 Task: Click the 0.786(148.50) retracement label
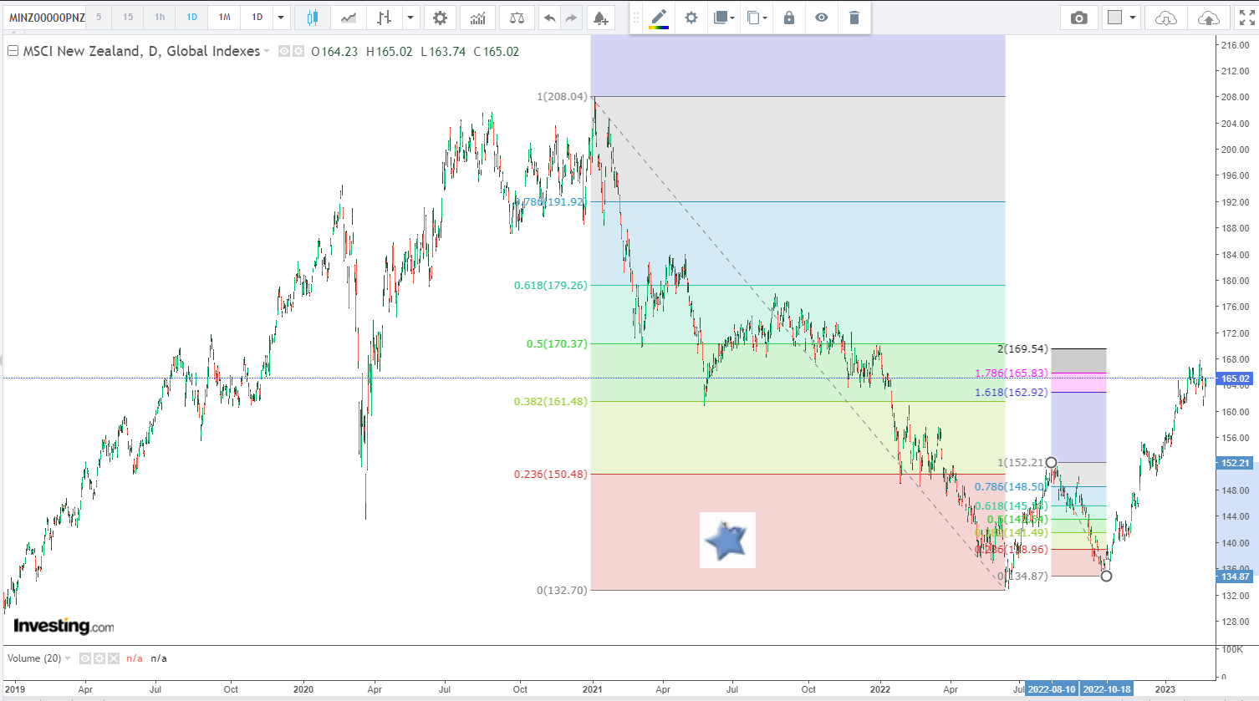click(1010, 487)
